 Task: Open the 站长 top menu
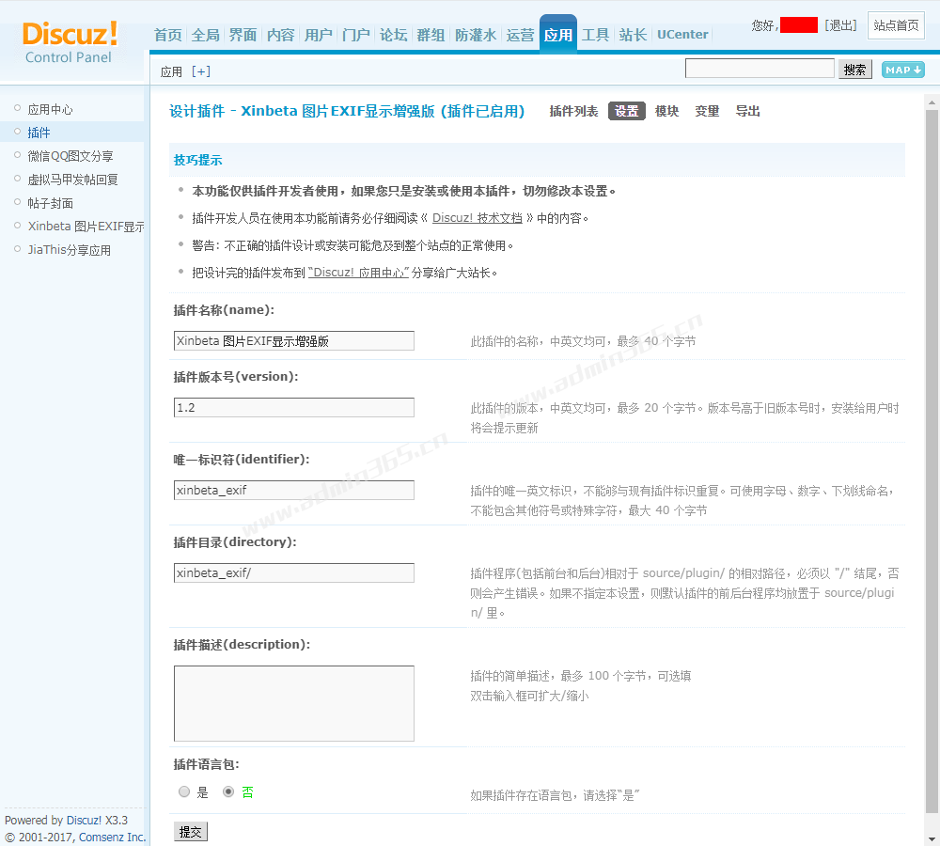(x=633, y=35)
